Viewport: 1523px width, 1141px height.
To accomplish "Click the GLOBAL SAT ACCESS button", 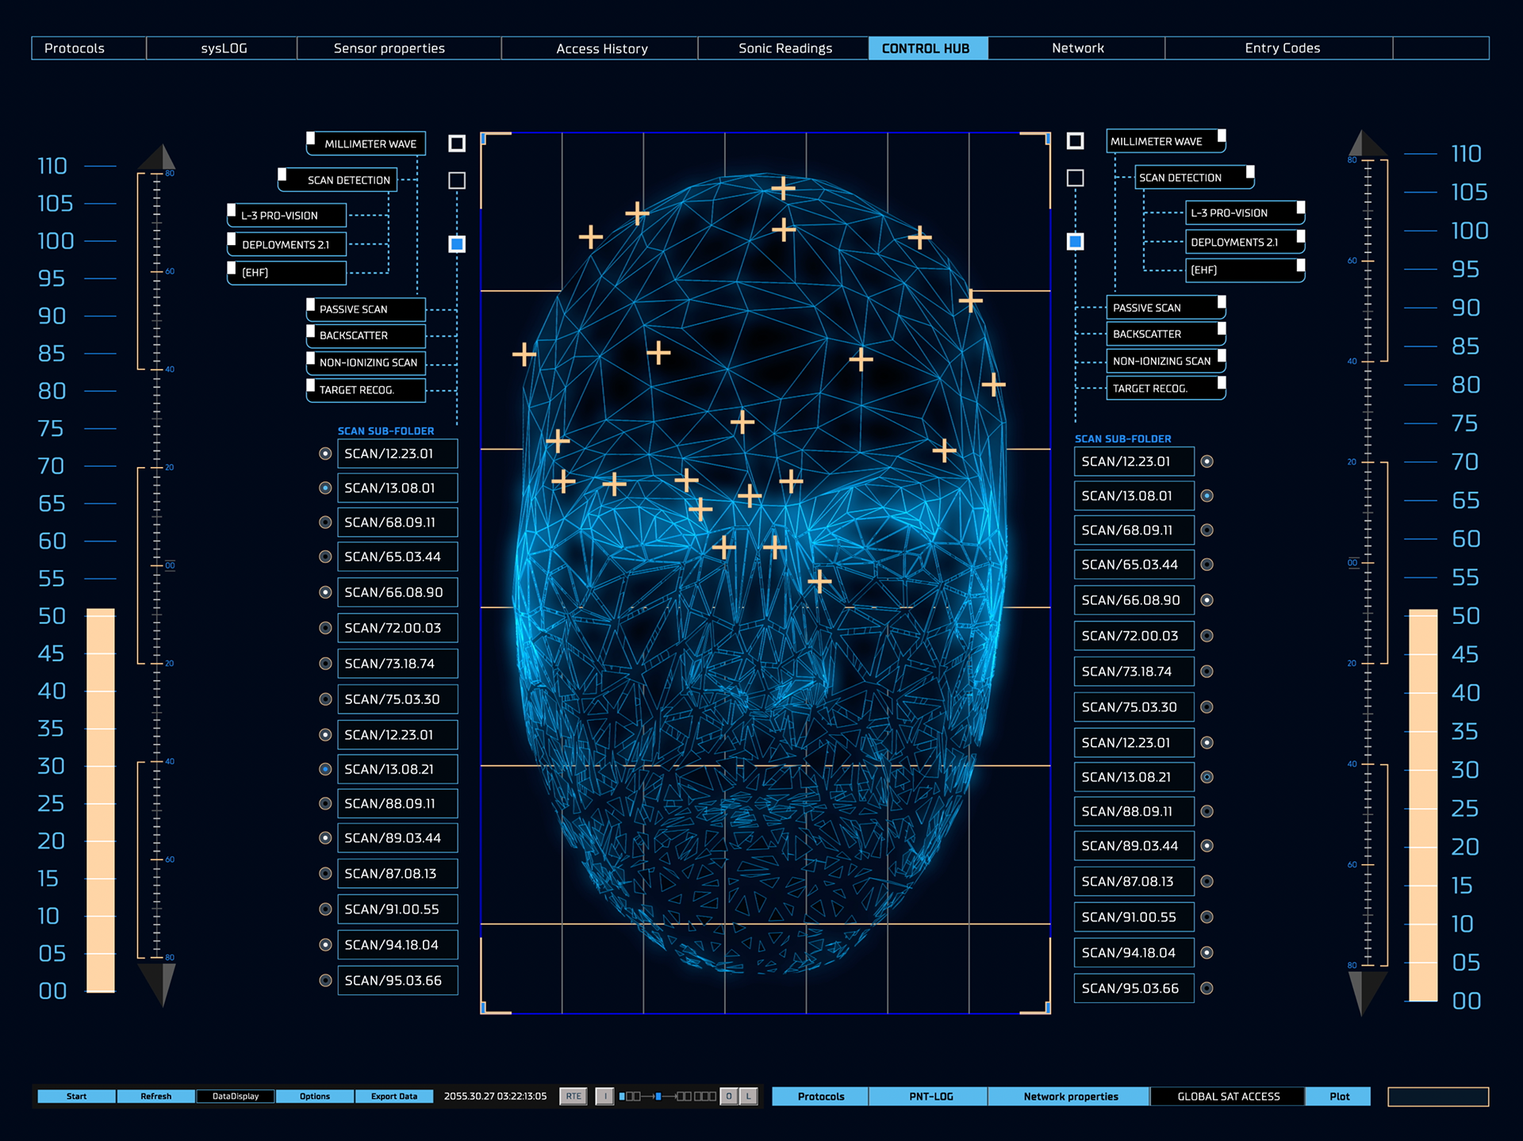I will [1228, 1097].
